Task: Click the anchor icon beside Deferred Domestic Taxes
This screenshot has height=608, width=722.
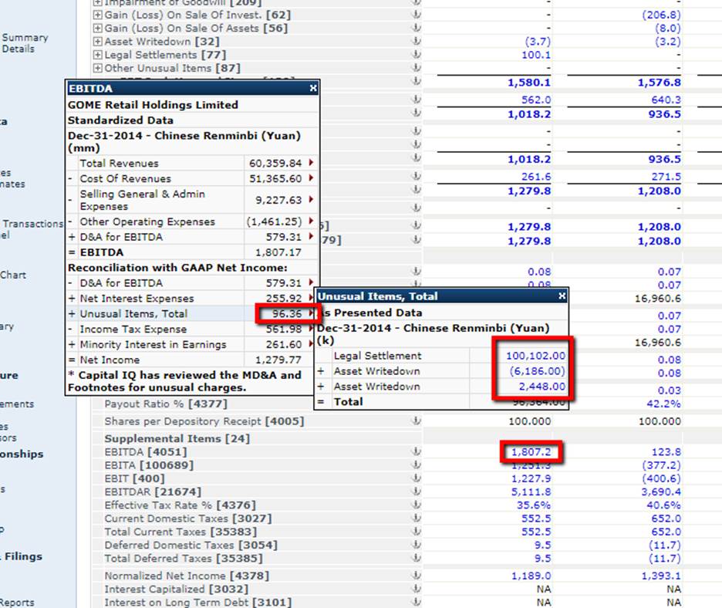Action: tap(416, 545)
